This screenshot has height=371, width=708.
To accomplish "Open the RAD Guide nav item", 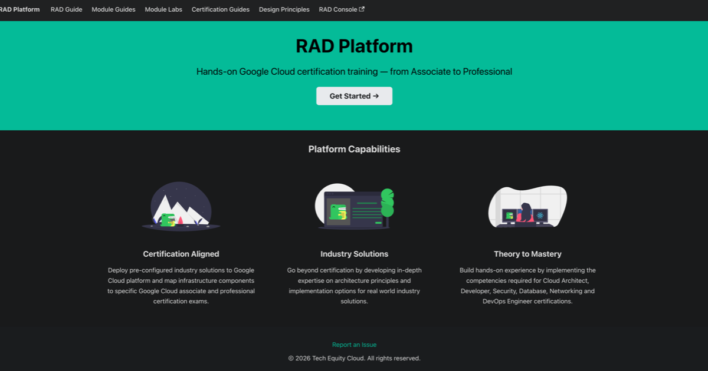I will [x=66, y=9].
